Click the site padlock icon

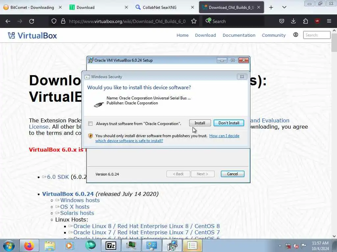click(x=63, y=21)
